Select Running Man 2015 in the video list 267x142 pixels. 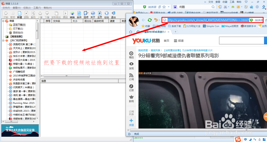pos(24,103)
